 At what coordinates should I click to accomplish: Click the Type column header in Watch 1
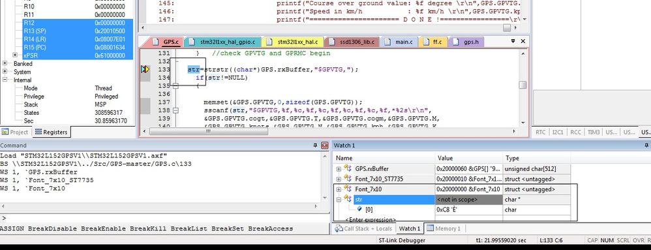537,158
